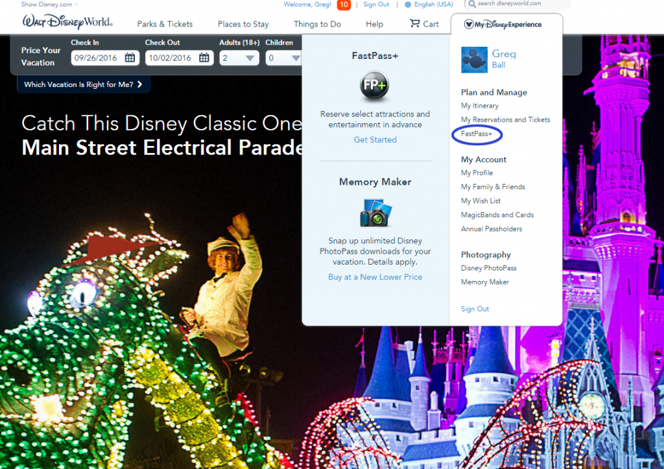Click the Memory Maker camera icon
664x469 pixels.
click(375, 213)
